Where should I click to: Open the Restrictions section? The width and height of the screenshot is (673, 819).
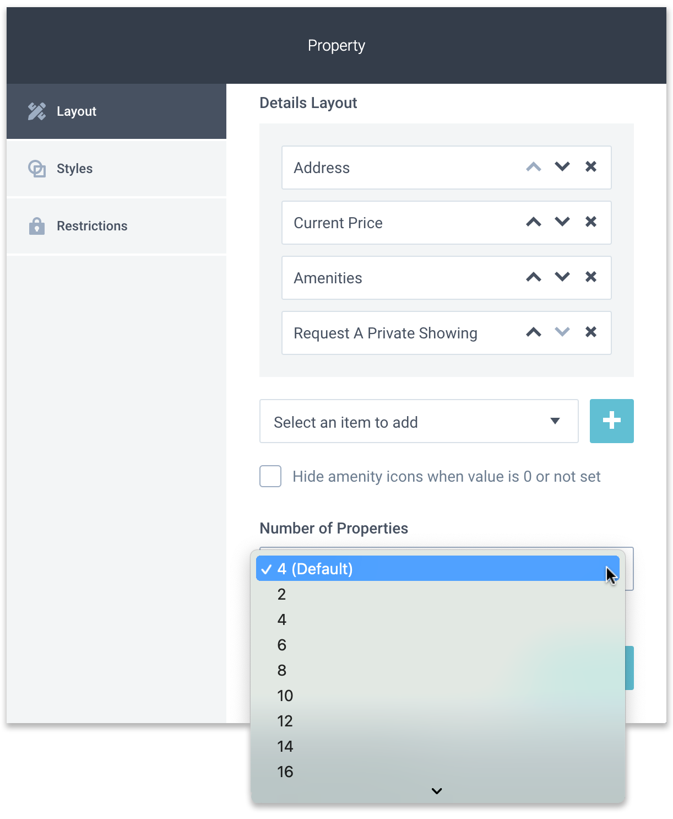pyautogui.click(x=92, y=226)
